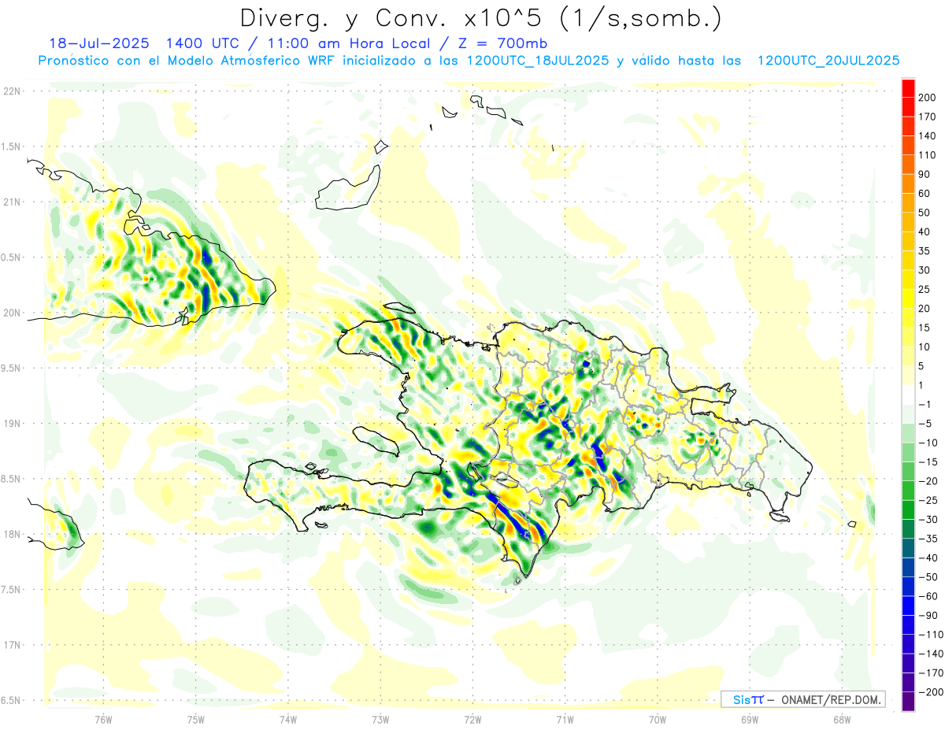The height and width of the screenshot is (730, 945).
Task: Click the bottom purple swatch below -200
Action: 908,702
